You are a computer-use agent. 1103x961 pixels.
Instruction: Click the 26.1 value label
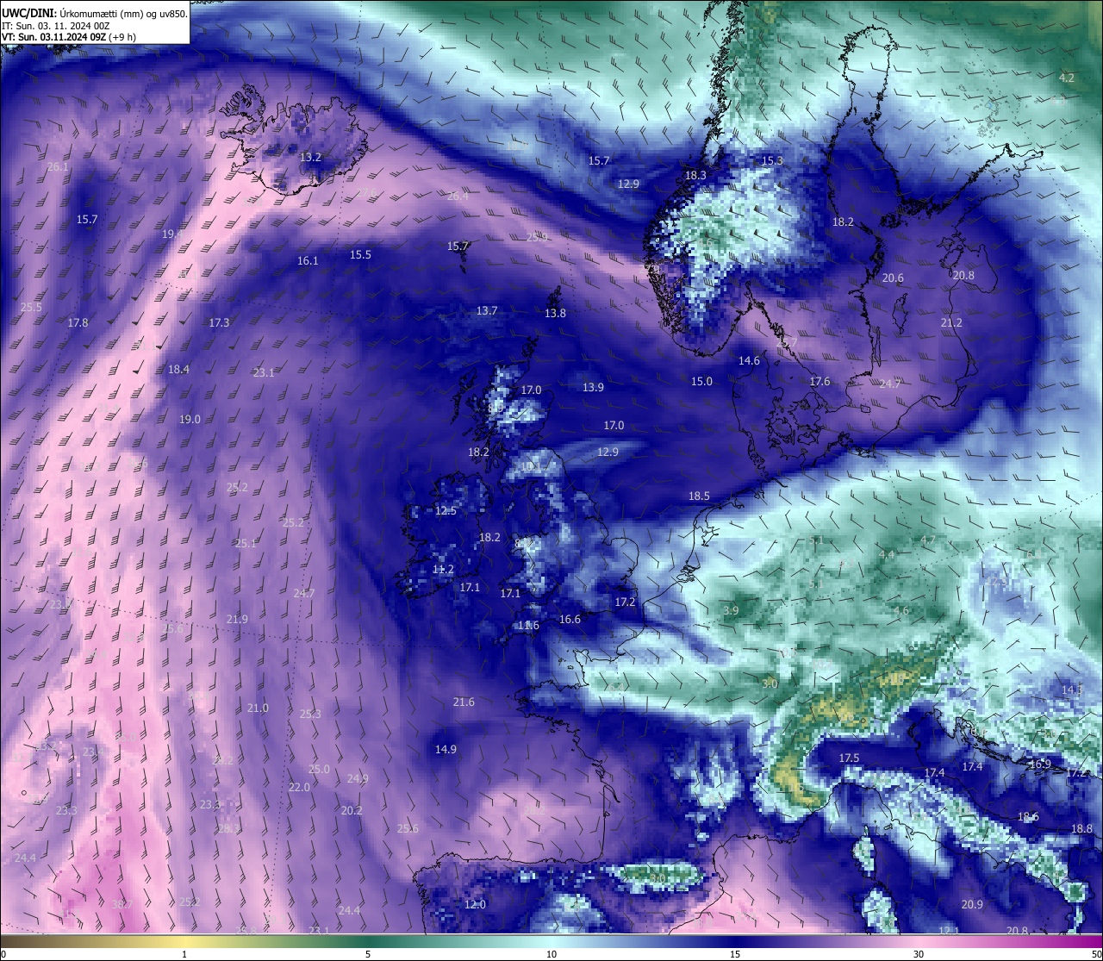[58, 166]
